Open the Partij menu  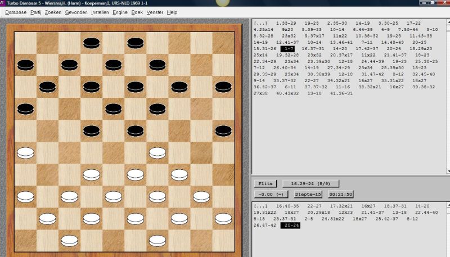click(36, 12)
